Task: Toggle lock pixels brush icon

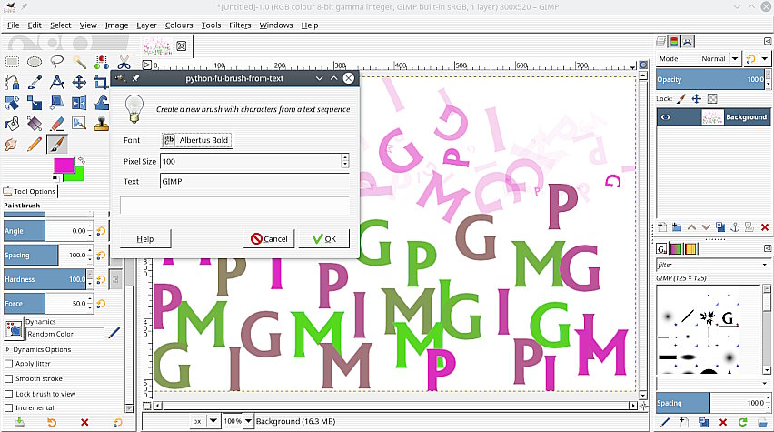Action: [681, 99]
